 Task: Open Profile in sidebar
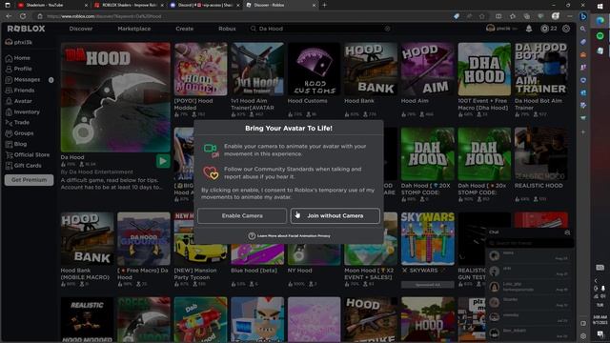coord(19,69)
